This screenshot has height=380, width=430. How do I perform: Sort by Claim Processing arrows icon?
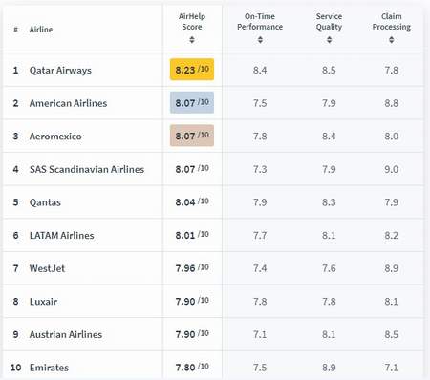point(392,40)
